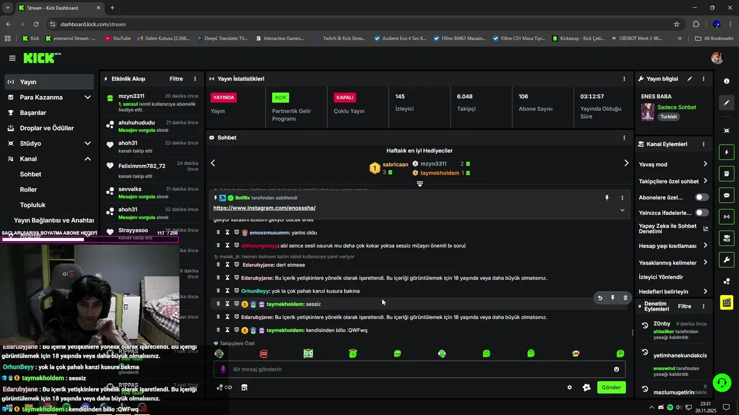The width and height of the screenshot is (739, 415).
Task: Focus the 'Bir mesaj gönderin' input
Action: 420,369
